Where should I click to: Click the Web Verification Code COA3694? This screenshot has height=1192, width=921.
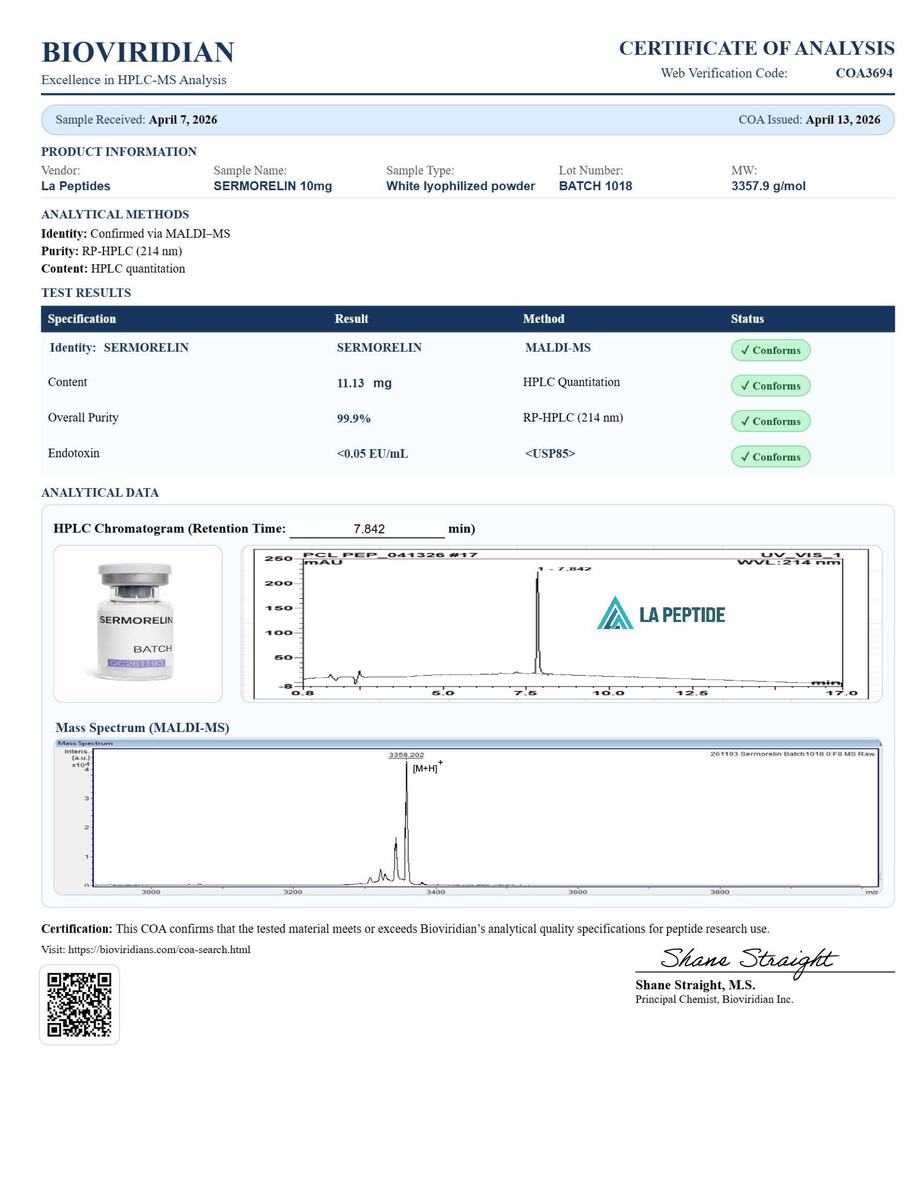tap(863, 73)
